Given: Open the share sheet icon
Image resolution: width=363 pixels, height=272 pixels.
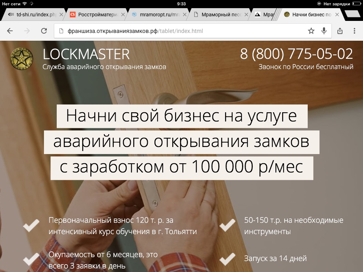Looking at the screenshot, I should [x=340, y=31].
